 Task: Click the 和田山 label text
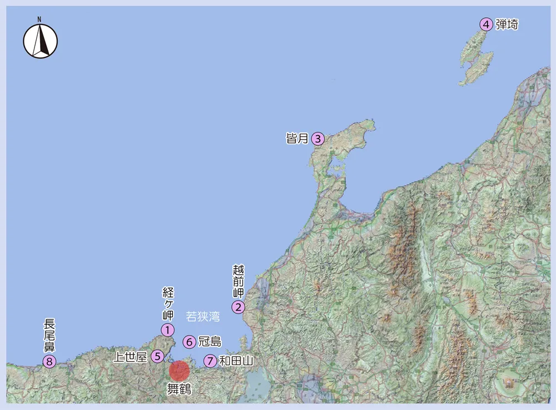(x=236, y=361)
